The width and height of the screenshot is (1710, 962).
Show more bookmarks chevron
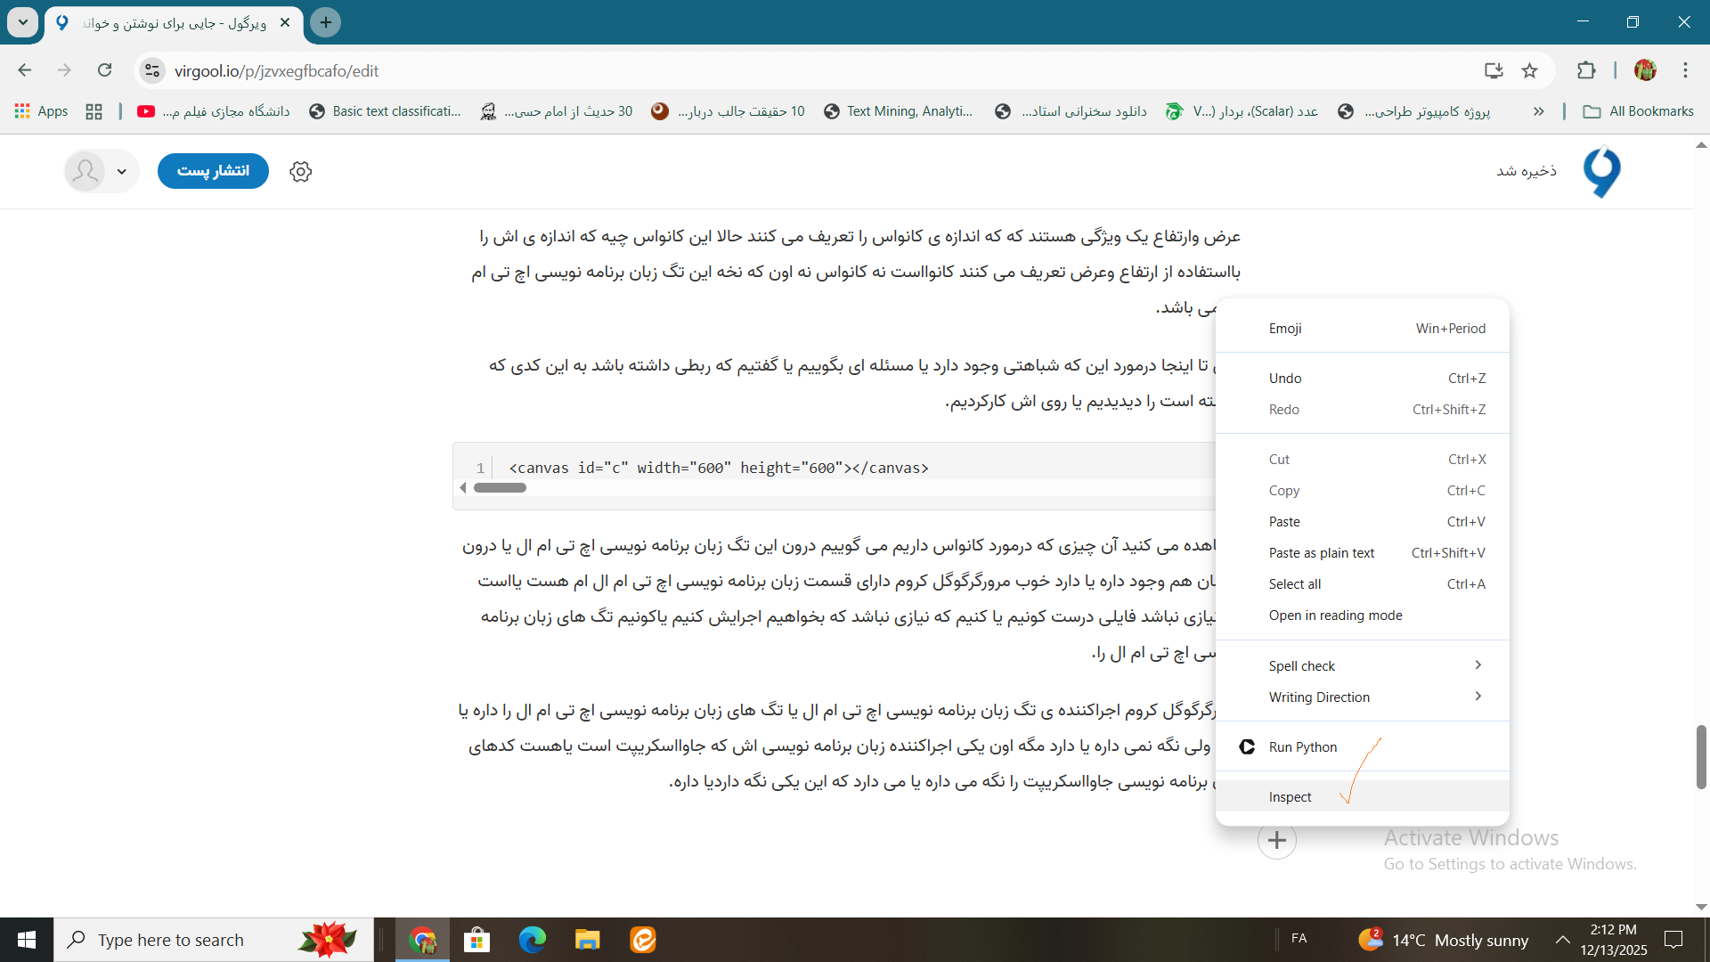1538,111
